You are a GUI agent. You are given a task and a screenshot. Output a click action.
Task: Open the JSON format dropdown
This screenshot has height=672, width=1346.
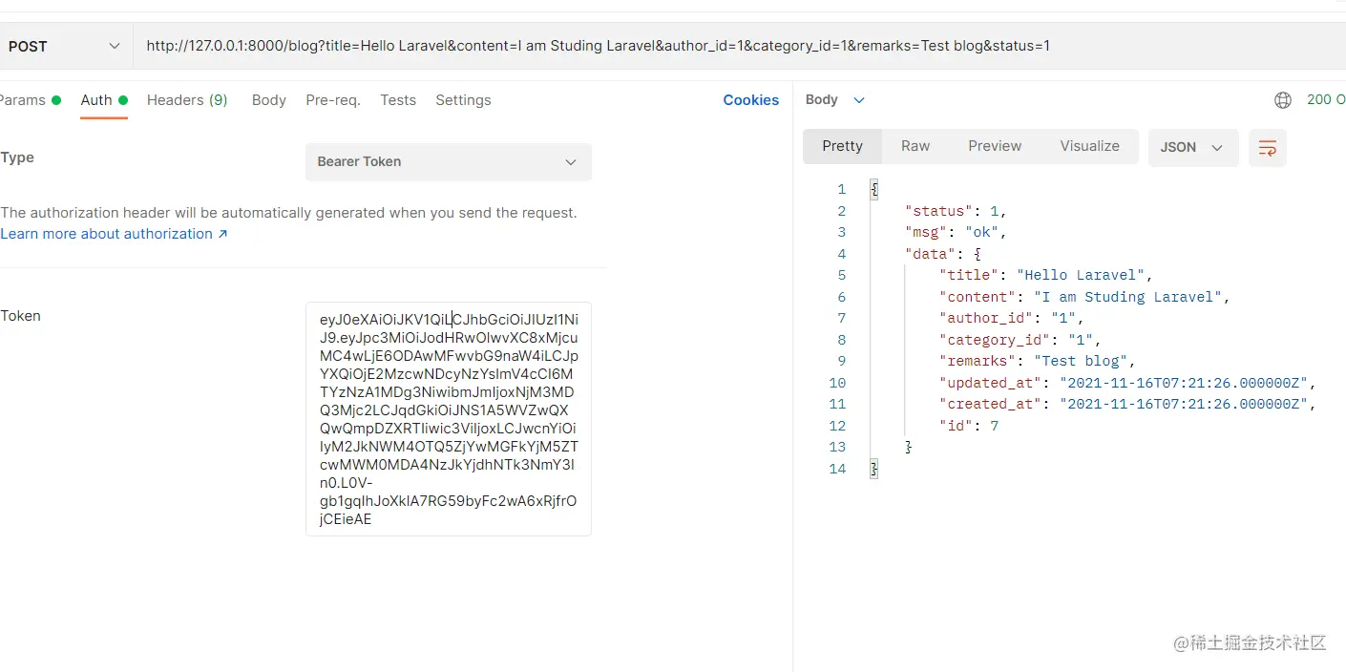coord(1192,148)
